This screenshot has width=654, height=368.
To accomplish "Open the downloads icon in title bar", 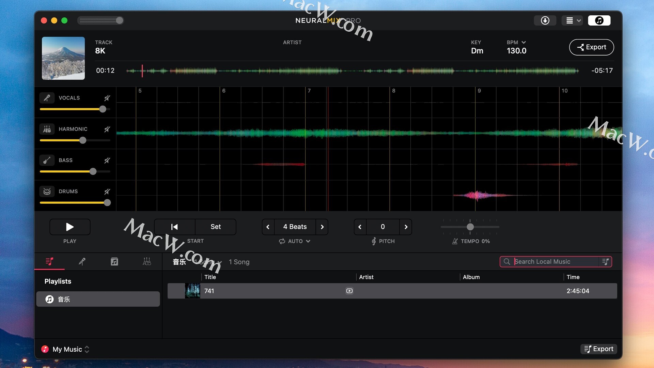I will point(545,20).
